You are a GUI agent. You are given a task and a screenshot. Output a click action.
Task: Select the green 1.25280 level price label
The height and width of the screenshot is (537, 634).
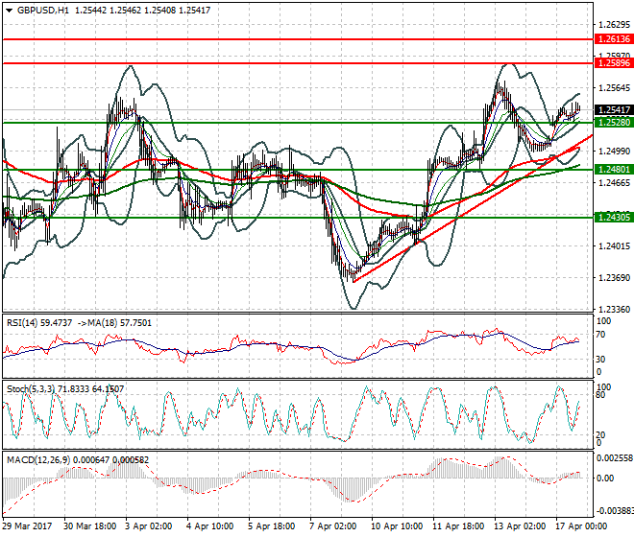coord(614,123)
